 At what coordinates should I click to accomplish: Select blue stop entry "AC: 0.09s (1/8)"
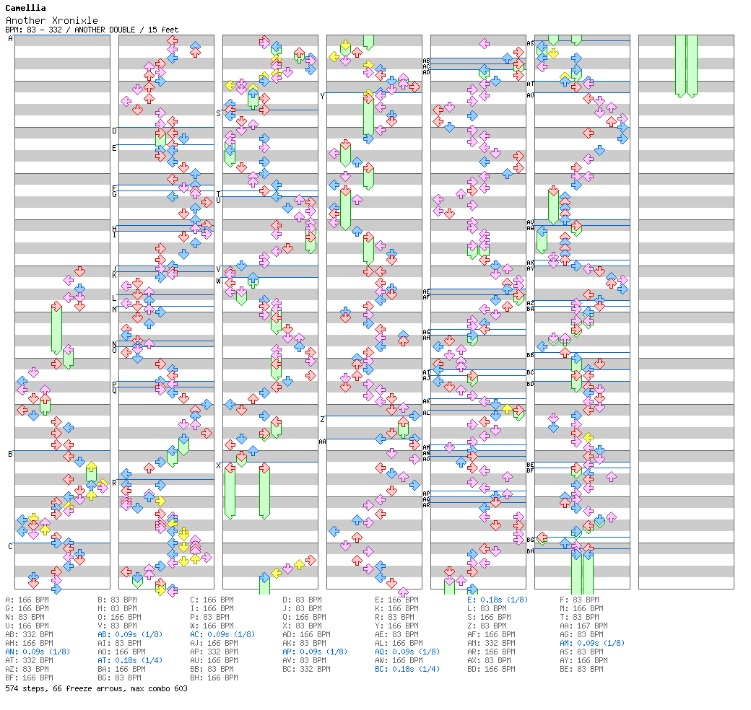pyautogui.click(x=222, y=634)
